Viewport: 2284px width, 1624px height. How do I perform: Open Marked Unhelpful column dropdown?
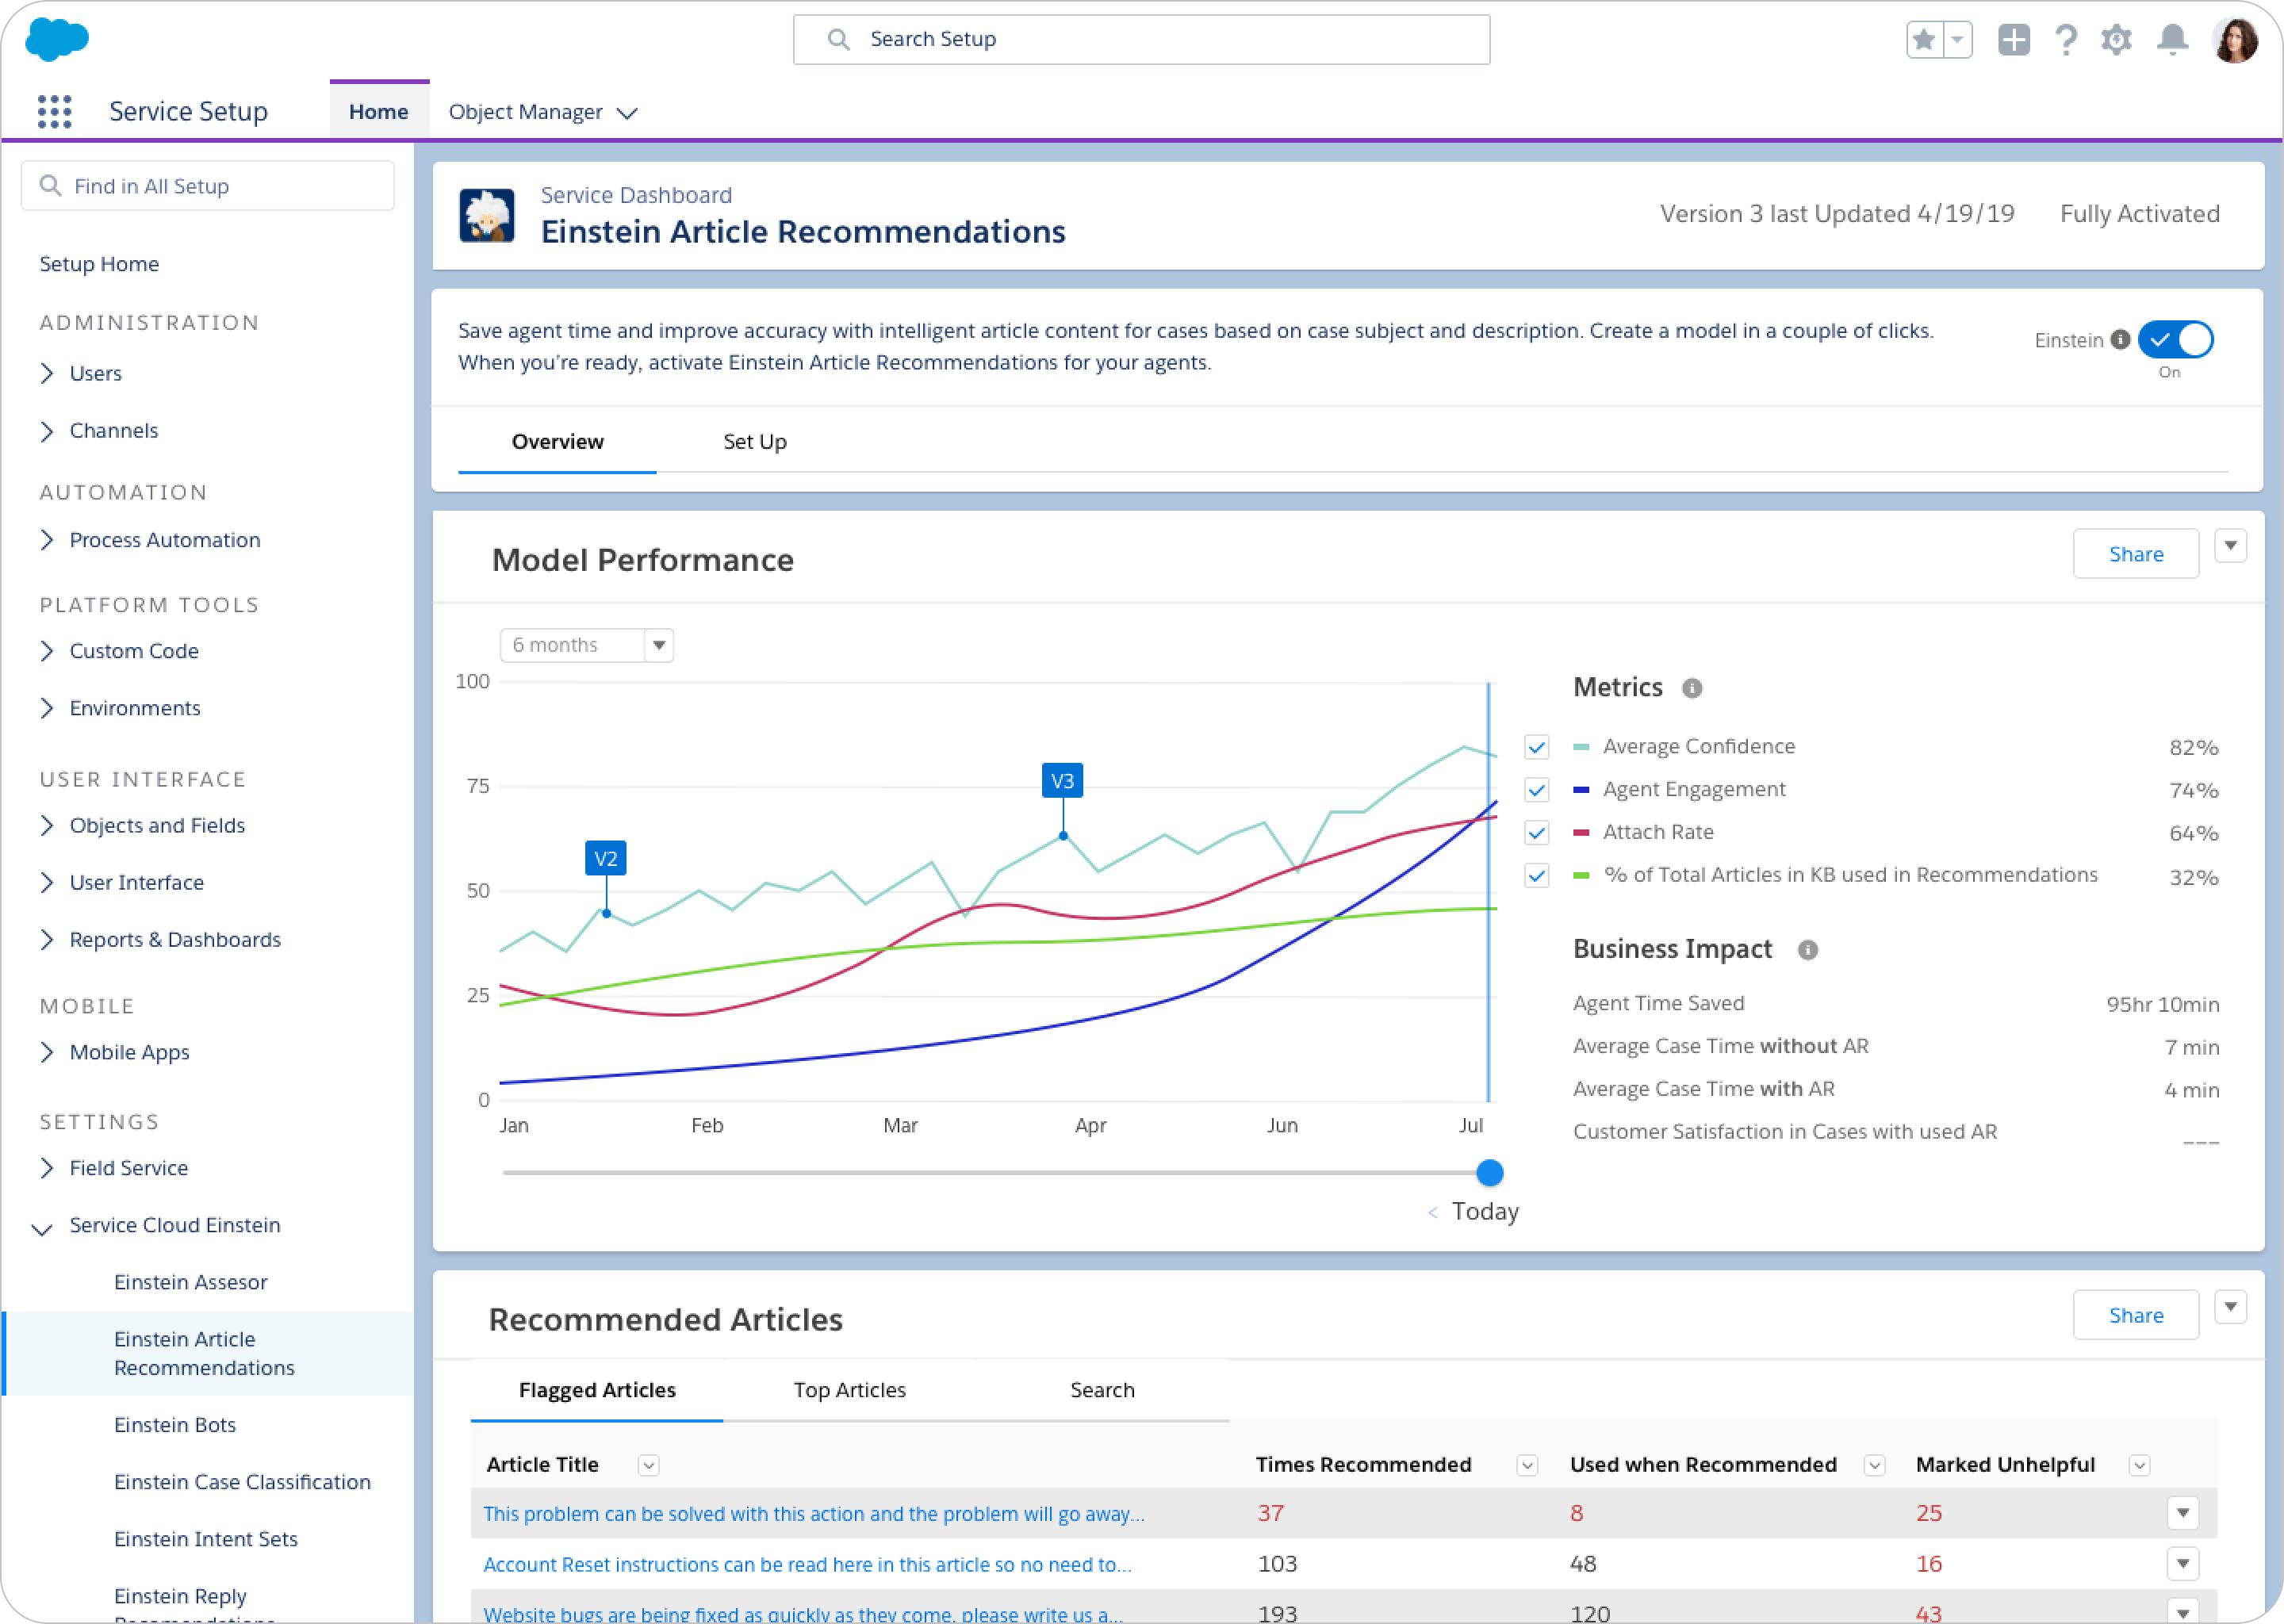[x=2140, y=1466]
